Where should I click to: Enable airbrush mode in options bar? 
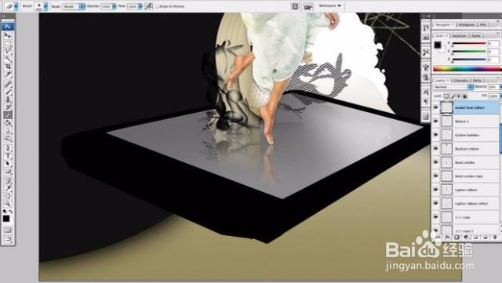pyautogui.click(x=148, y=6)
